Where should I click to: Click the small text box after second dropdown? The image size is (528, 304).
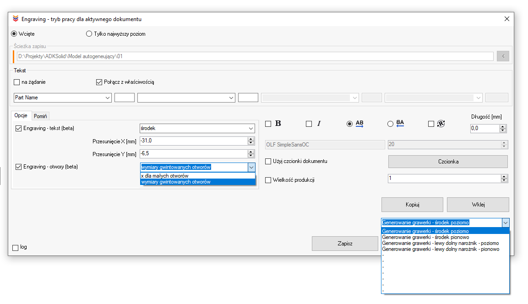[x=248, y=98]
